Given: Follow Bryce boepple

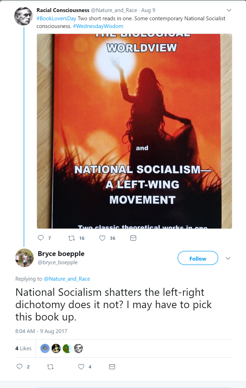Looking at the screenshot, I should 198,258.
